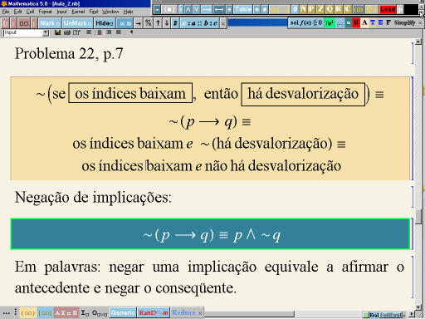Insert the complex numbers ℂ symbol
This screenshot has width=425, height=319.
348,9
